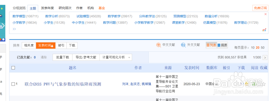Open source 第十一届中国卫星导航年会论文集 link

[167, 84]
